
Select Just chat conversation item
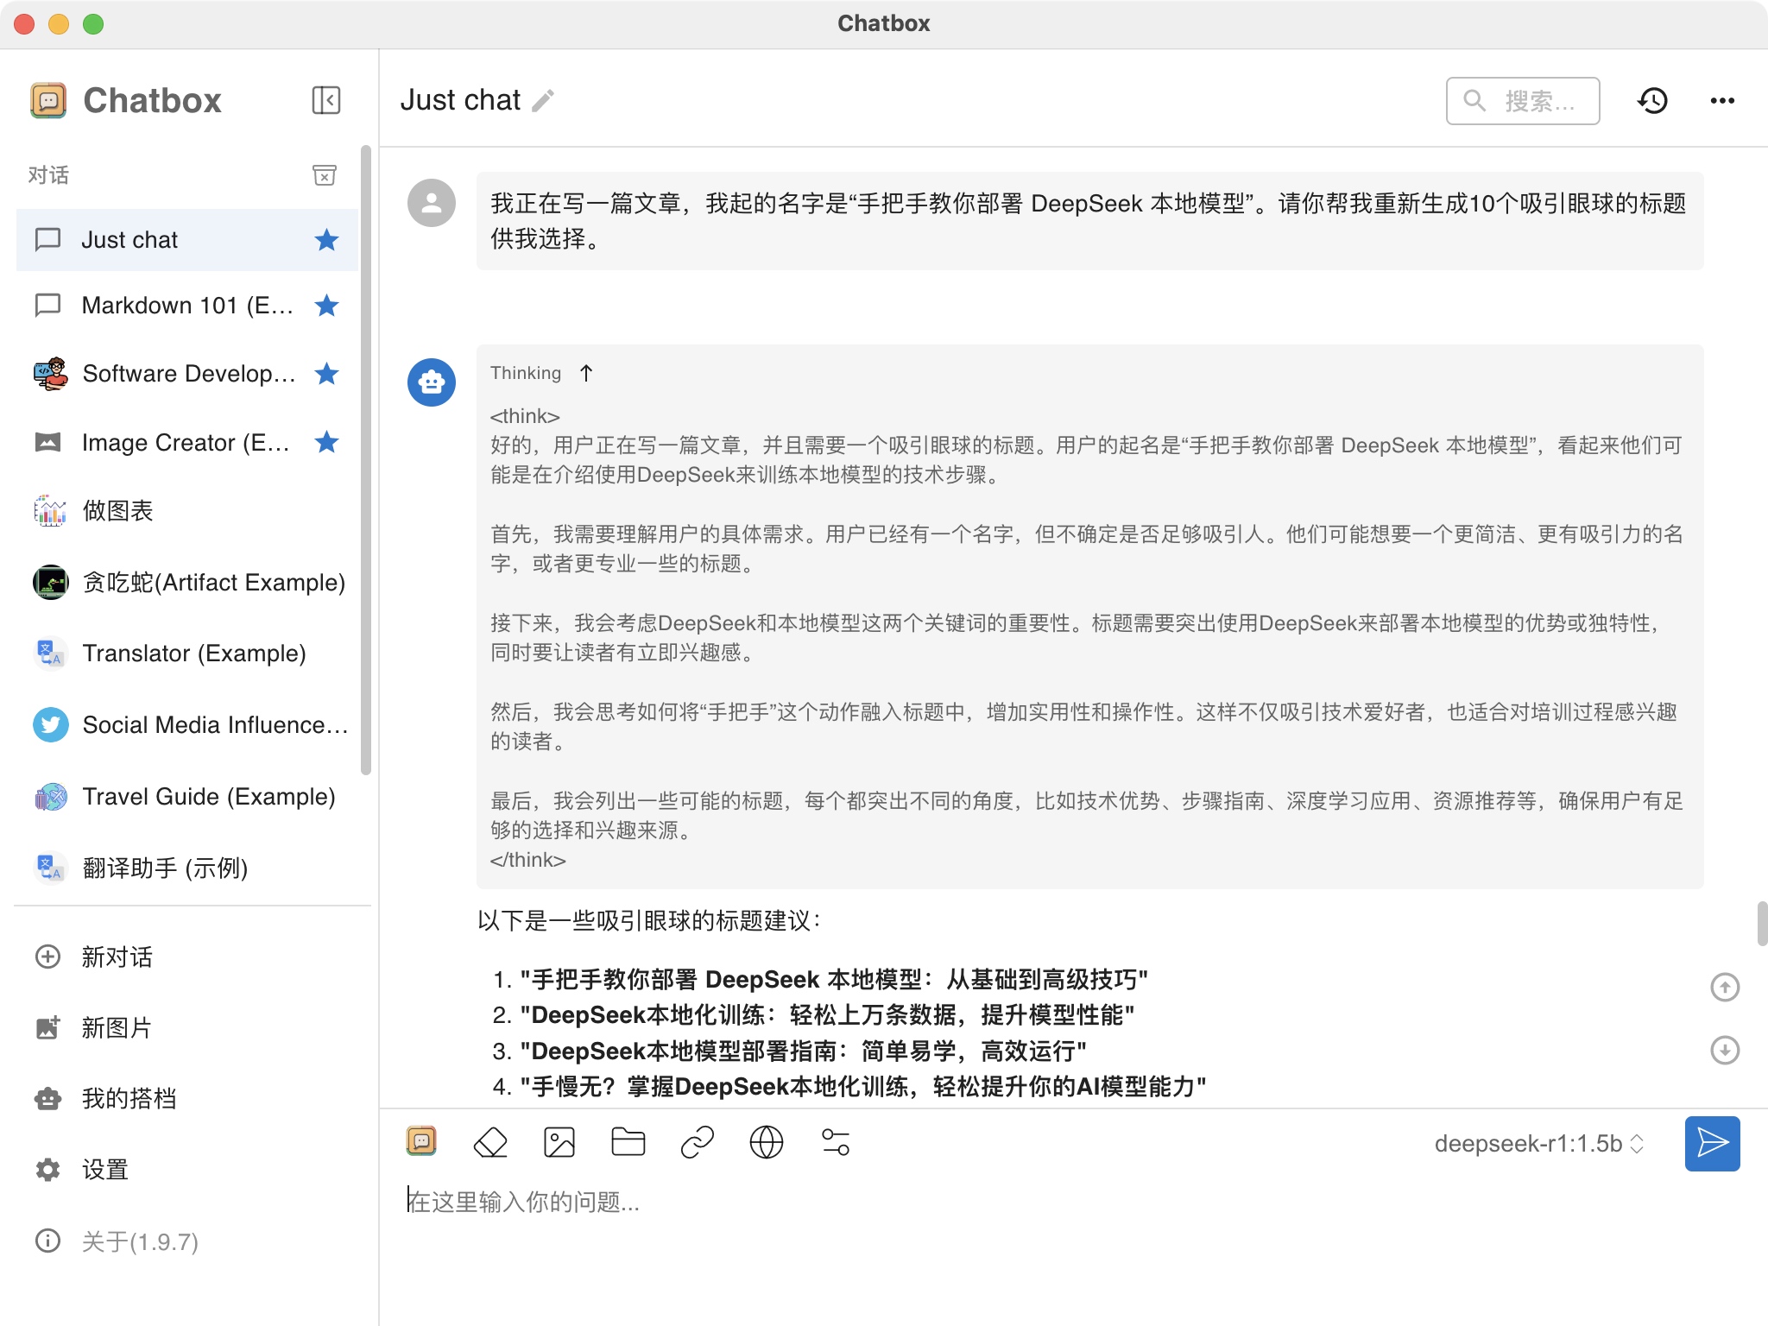[x=186, y=240]
